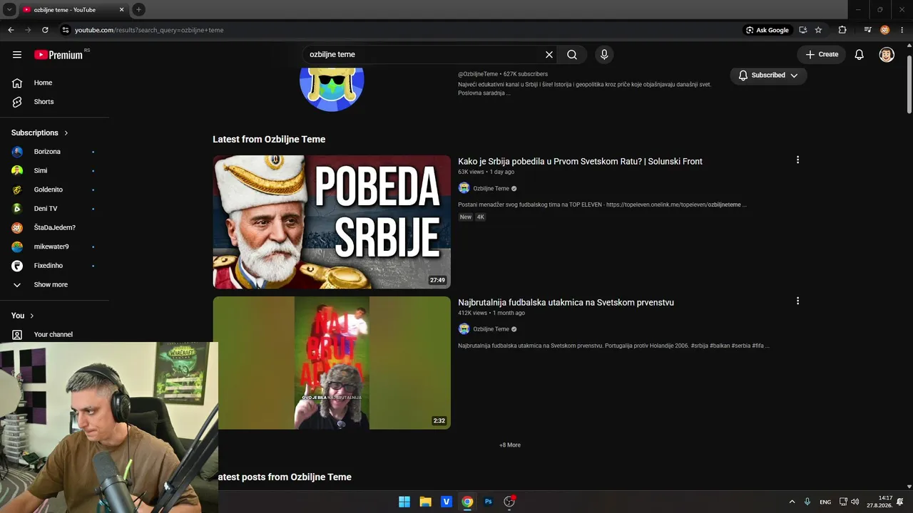913x513 pixels.
Task: Open Photoshop from the taskbar
Action: [489, 502]
